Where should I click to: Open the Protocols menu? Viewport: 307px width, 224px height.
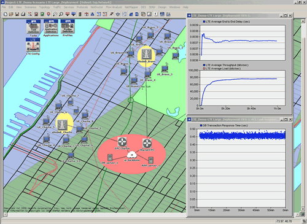[x=82, y=7]
